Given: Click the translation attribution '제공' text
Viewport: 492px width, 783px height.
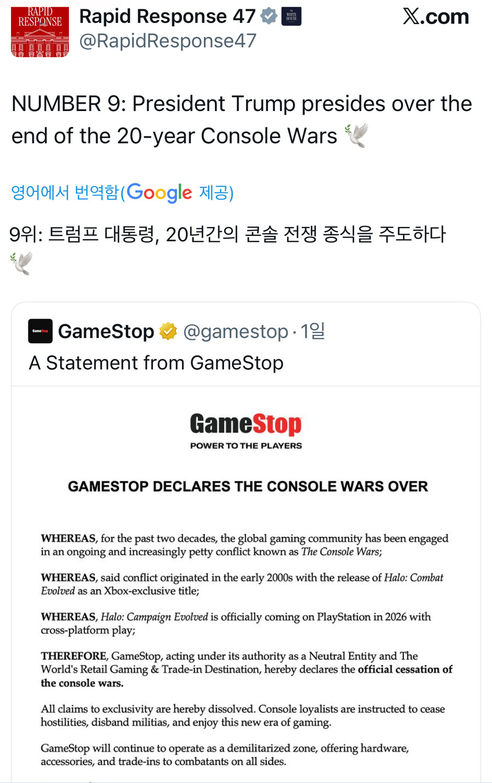Looking at the screenshot, I should [216, 193].
